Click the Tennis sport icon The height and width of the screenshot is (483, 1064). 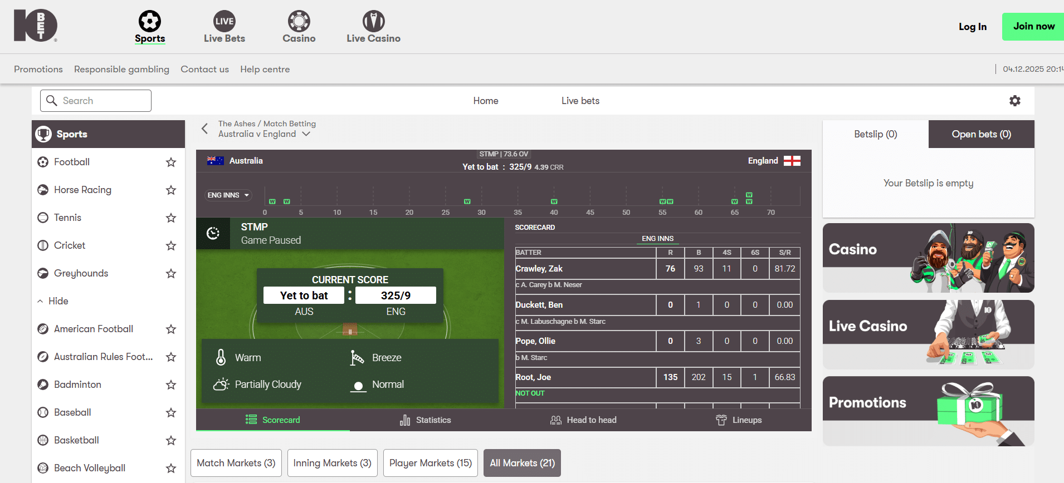pos(43,218)
